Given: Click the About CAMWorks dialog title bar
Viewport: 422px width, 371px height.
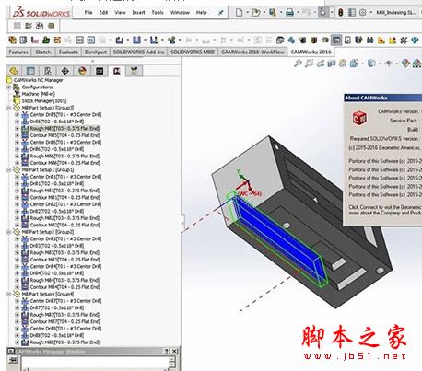Looking at the screenshot, I should (x=383, y=98).
